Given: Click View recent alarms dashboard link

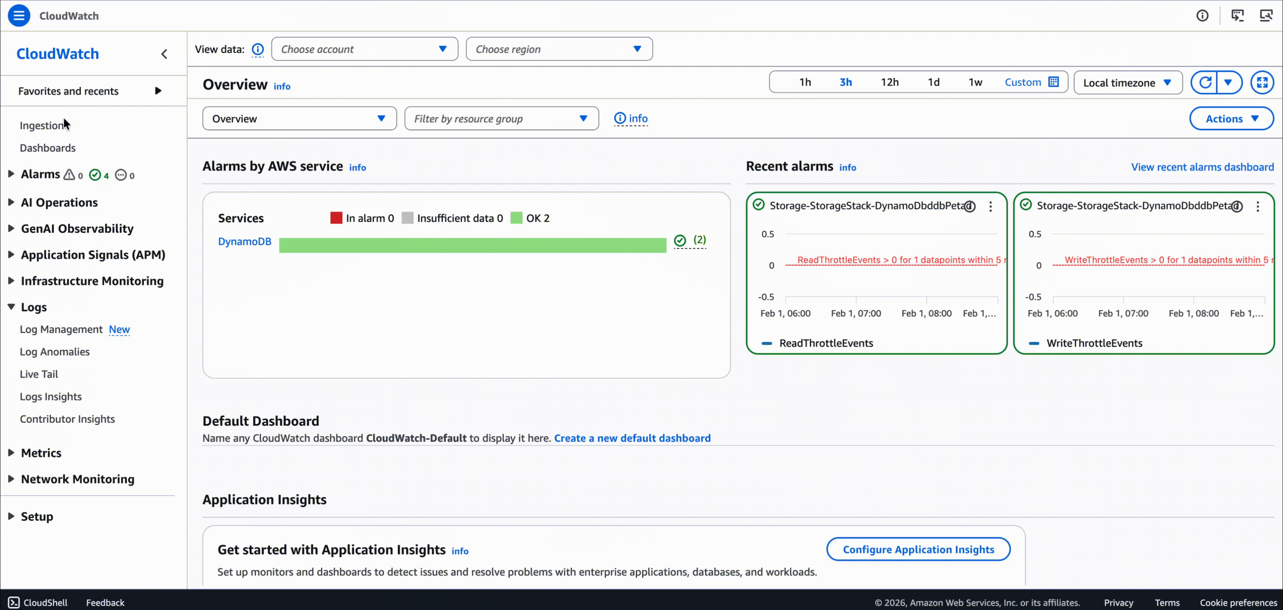Looking at the screenshot, I should click(1202, 167).
